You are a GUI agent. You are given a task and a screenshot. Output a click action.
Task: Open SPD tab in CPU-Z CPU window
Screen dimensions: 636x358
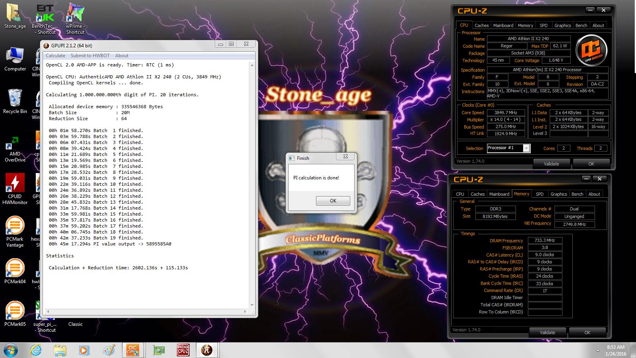(543, 25)
